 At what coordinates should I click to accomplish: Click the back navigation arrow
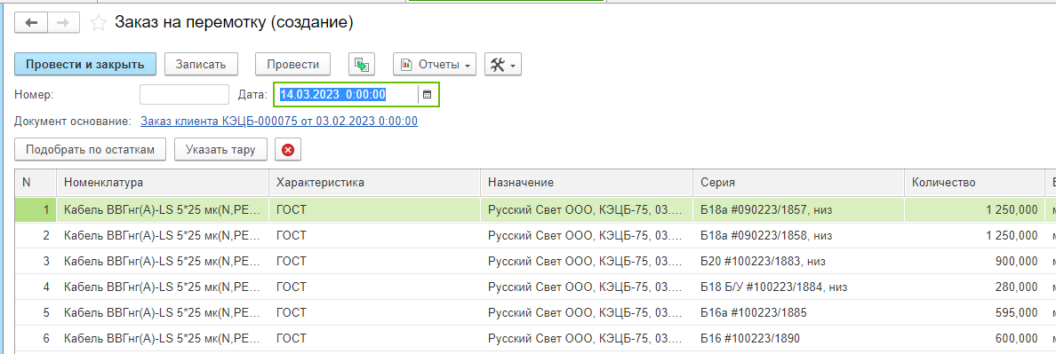tap(31, 23)
